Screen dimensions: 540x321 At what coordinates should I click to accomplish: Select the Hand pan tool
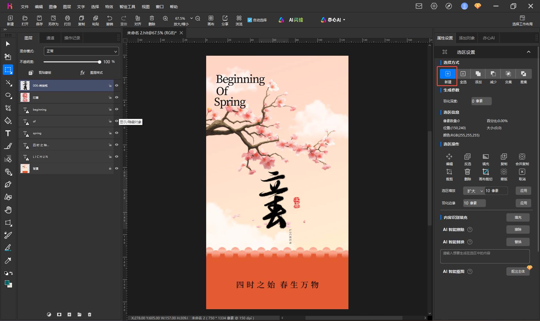click(x=8, y=210)
